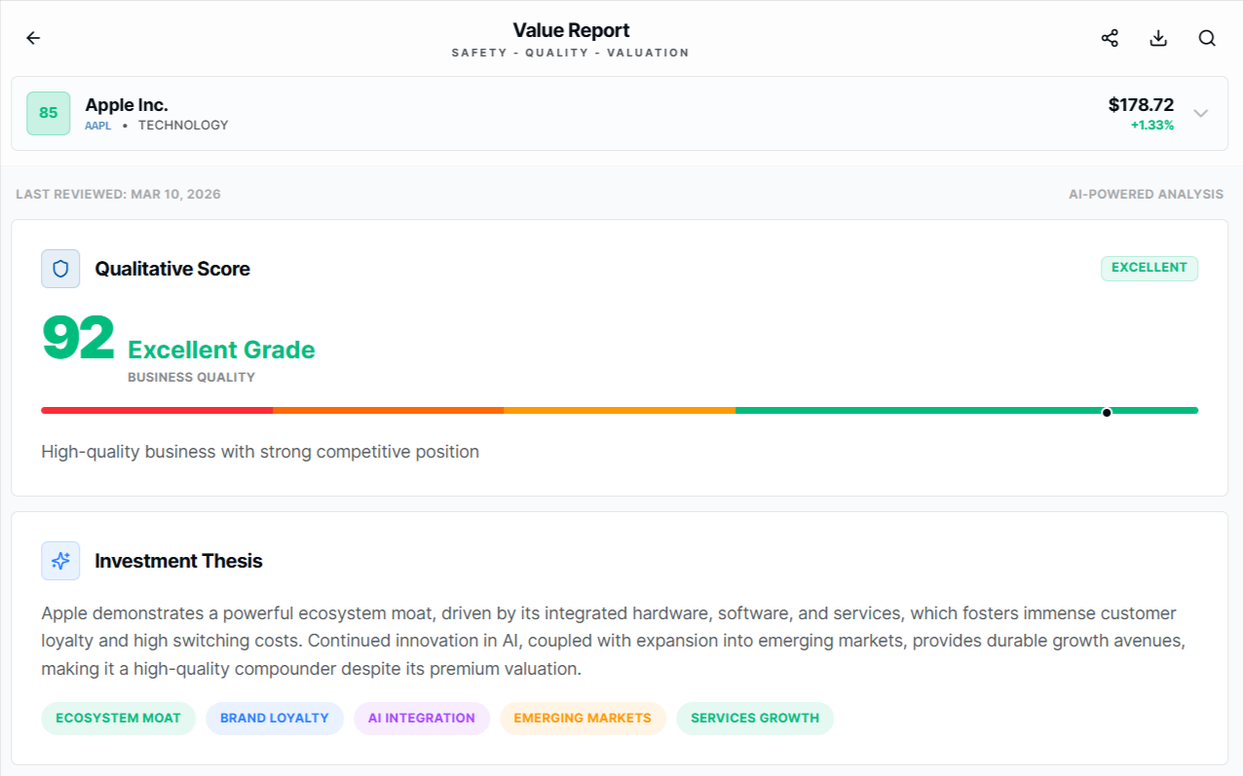Screen dimensions: 1243x776
Task: Click the 85 score badge
Action: [48, 113]
